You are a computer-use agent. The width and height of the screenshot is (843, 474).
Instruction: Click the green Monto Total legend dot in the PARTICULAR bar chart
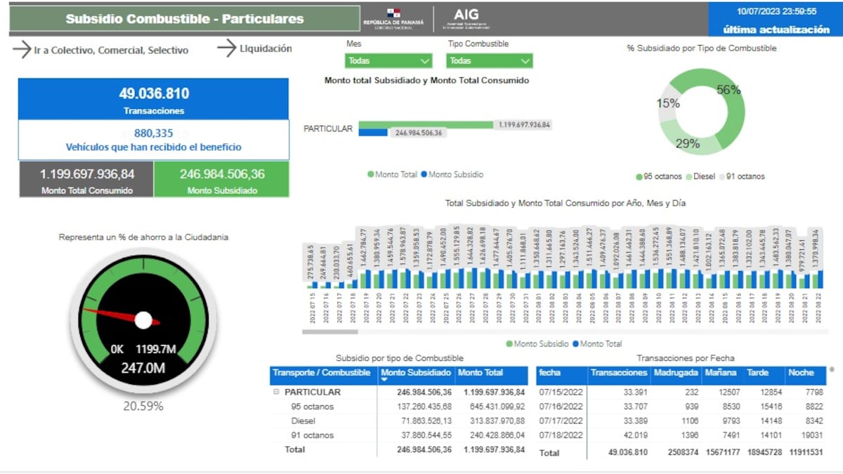tap(371, 175)
